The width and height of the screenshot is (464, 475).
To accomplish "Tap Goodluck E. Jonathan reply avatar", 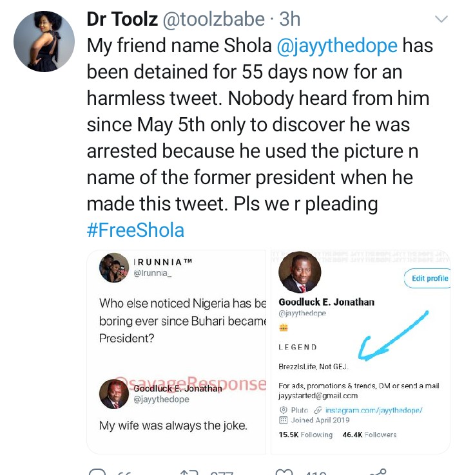I will [x=114, y=394].
